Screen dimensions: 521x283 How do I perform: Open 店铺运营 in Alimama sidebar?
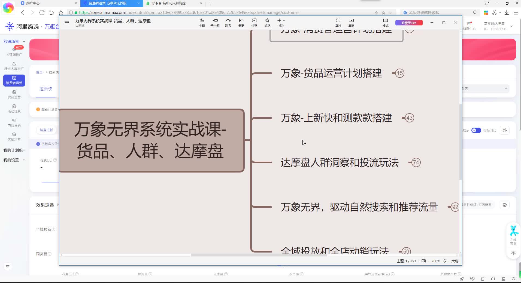pyautogui.click(x=14, y=137)
